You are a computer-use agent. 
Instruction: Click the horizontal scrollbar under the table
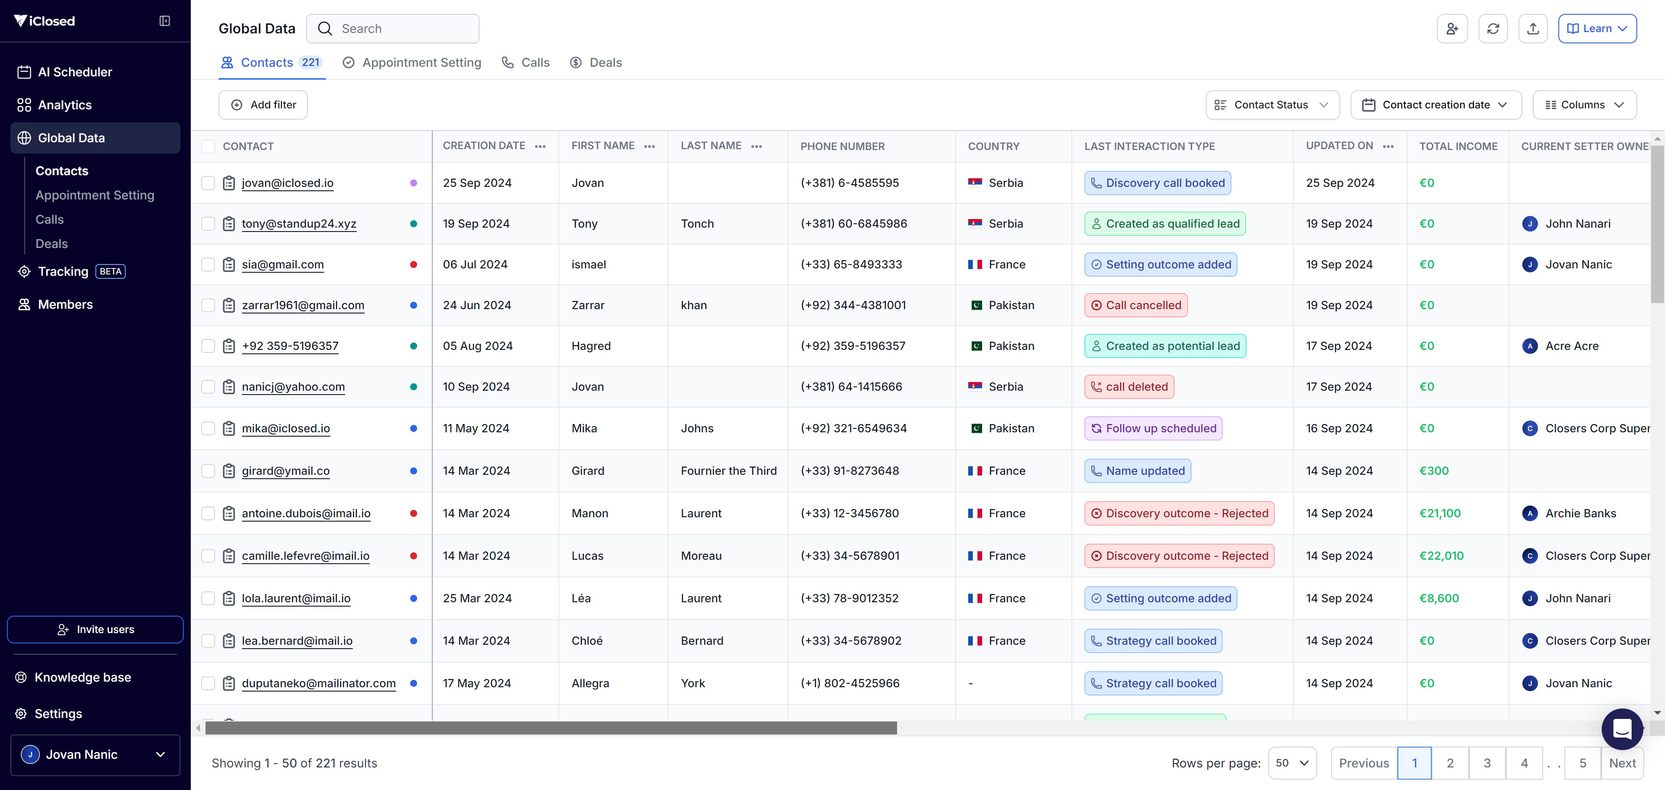(x=551, y=728)
